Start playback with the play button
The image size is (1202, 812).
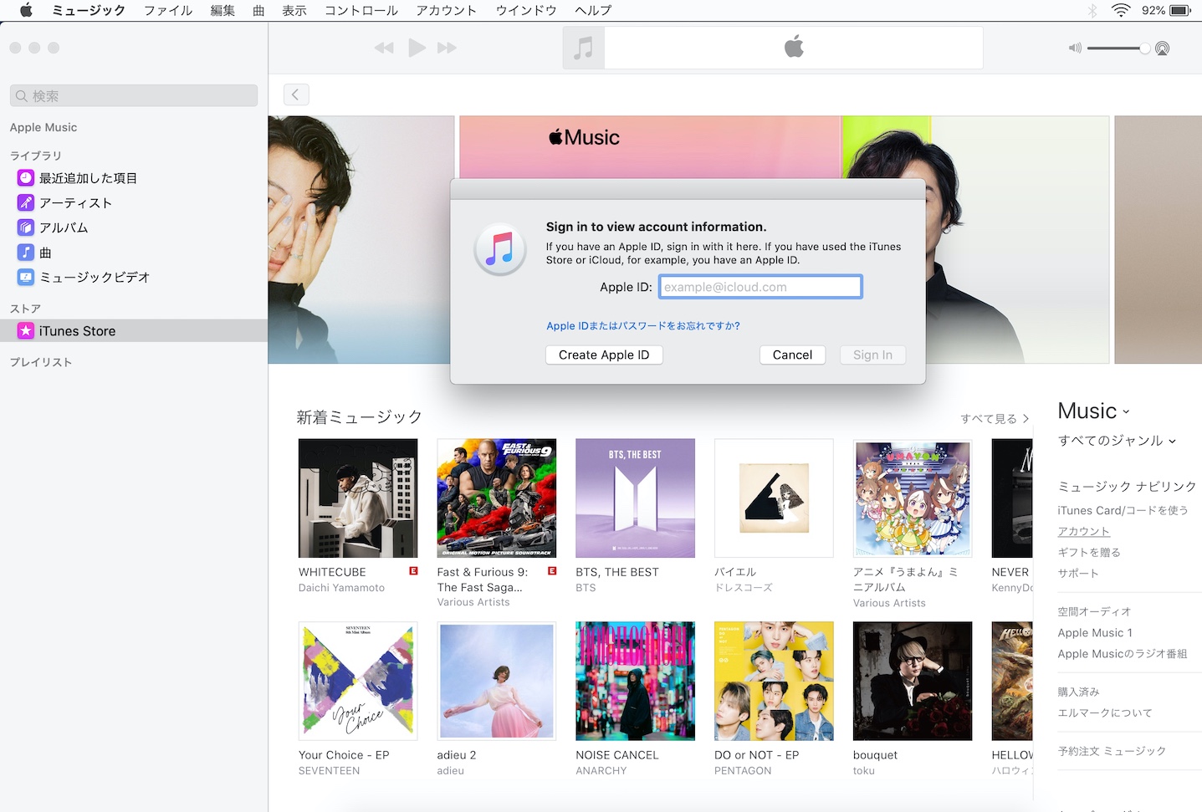(x=417, y=48)
